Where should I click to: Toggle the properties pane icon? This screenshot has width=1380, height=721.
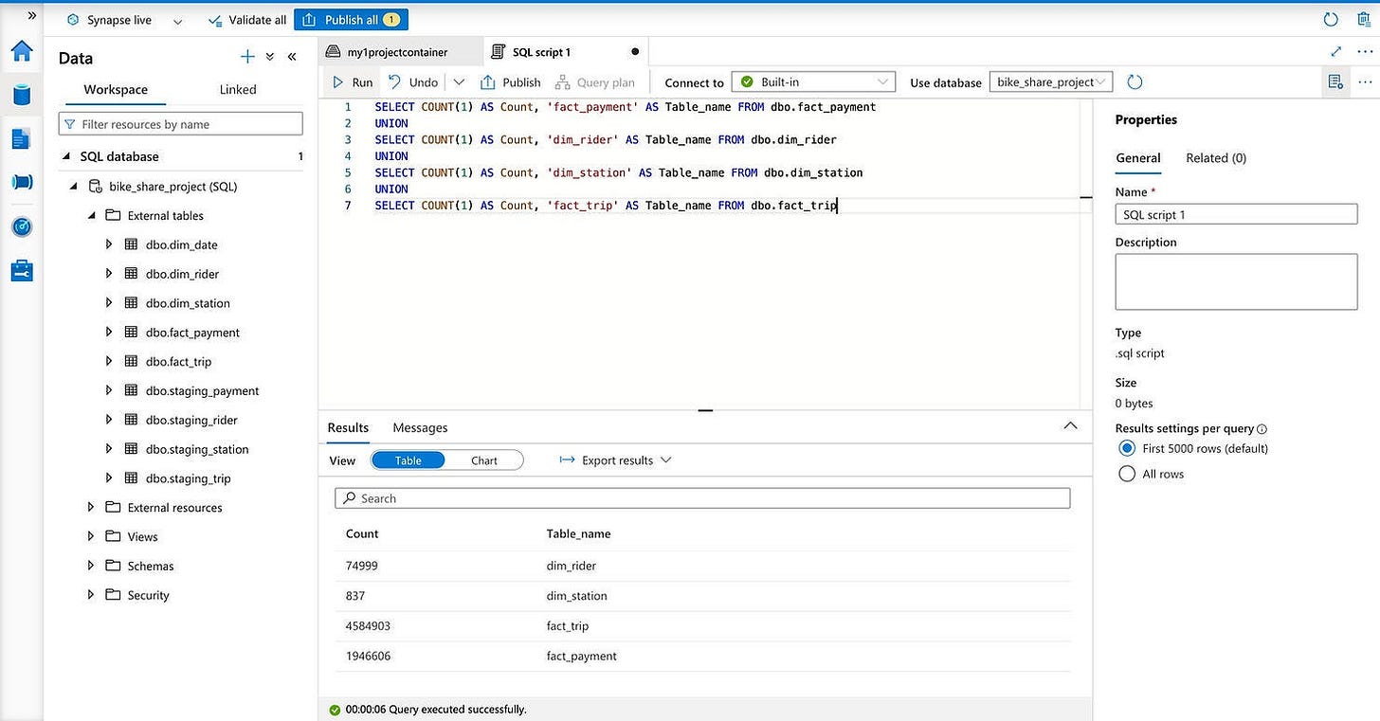(x=1335, y=81)
